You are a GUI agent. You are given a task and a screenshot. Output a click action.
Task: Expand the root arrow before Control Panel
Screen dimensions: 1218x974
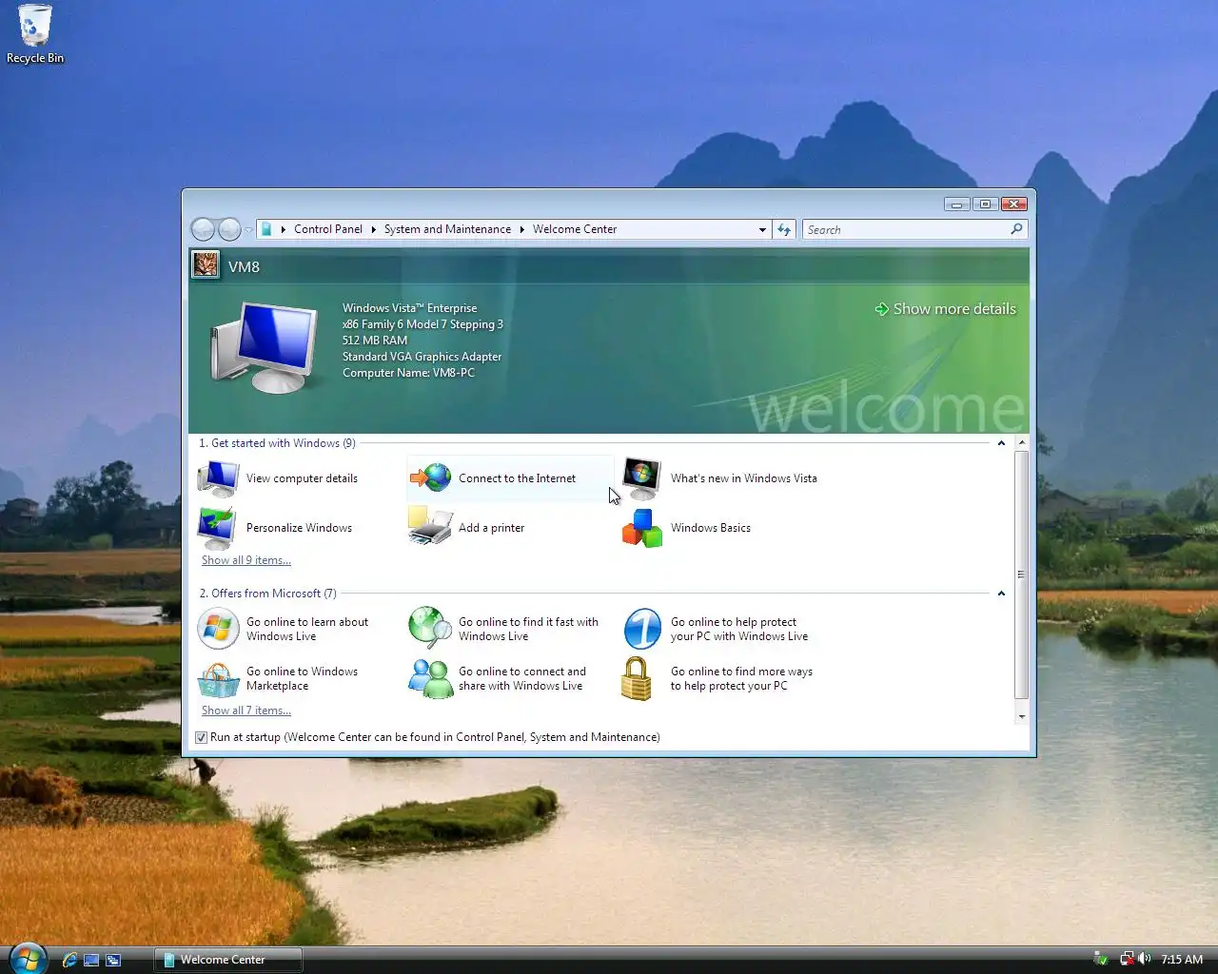click(x=284, y=229)
